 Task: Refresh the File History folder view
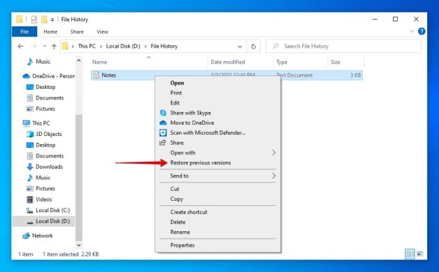(x=254, y=47)
